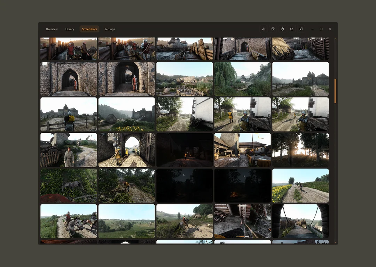Open the courtyard with yellow banners thumbnail
376x267 pixels.
point(243,150)
